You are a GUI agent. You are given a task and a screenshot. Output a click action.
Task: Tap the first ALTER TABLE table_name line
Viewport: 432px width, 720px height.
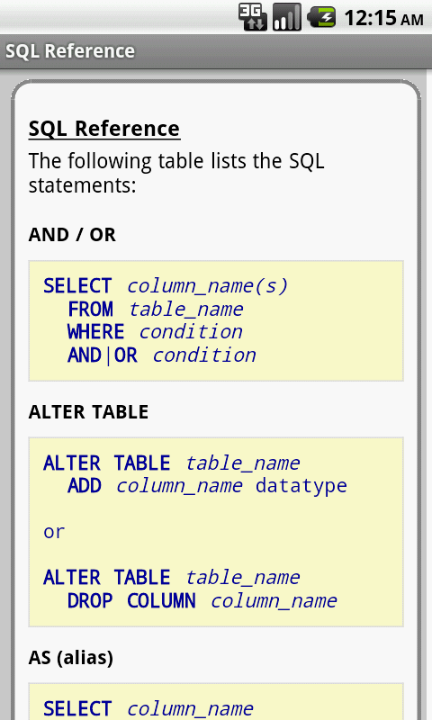(x=172, y=463)
